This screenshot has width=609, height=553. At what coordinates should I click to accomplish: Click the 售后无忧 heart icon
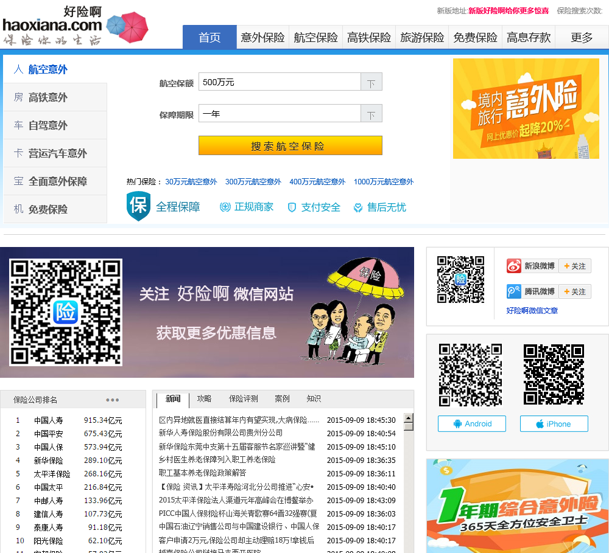click(x=358, y=207)
